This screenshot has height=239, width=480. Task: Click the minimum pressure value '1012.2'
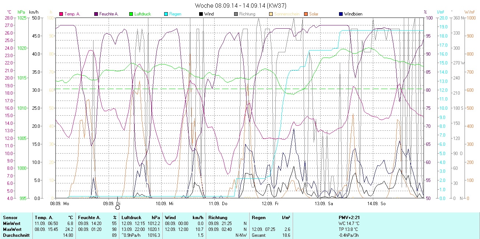pos(153,224)
